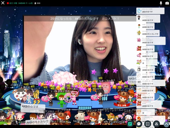Tap the 岩立 沙穂 red ribbon banner on stage
Viewport: 170px width, 128px height.
[122, 105]
